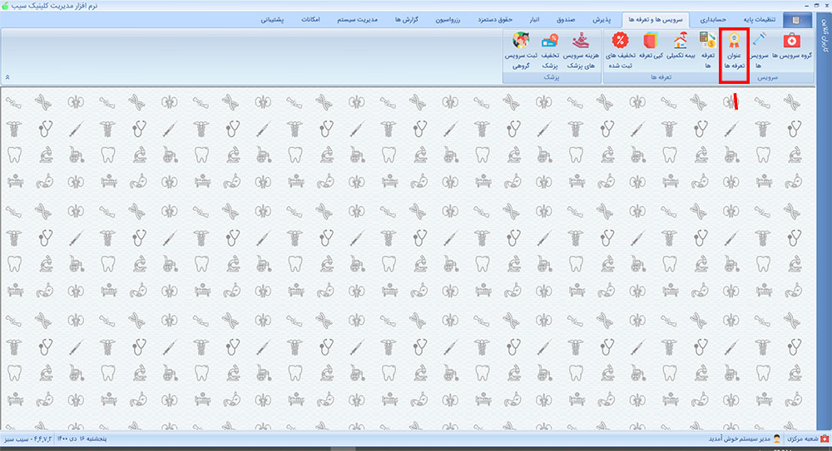Open بیمه تکمیلی (Supplementary Insurance) icon
The width and height of the screenshot is (832, 451).
tap(680, 49)
